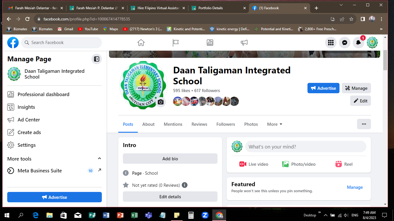The image size is (394, 221).
Task: Switch to Hire Filipino Virtual Assistant tab
Action: coord(157,8)
